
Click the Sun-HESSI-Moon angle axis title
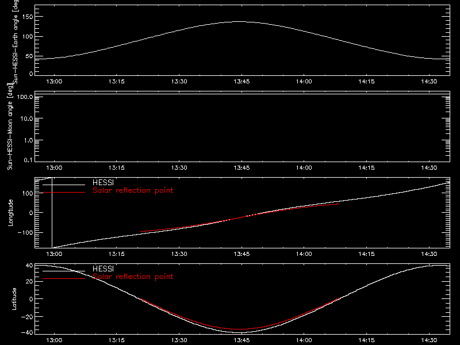pyautogui.click(x=10, y=126)
